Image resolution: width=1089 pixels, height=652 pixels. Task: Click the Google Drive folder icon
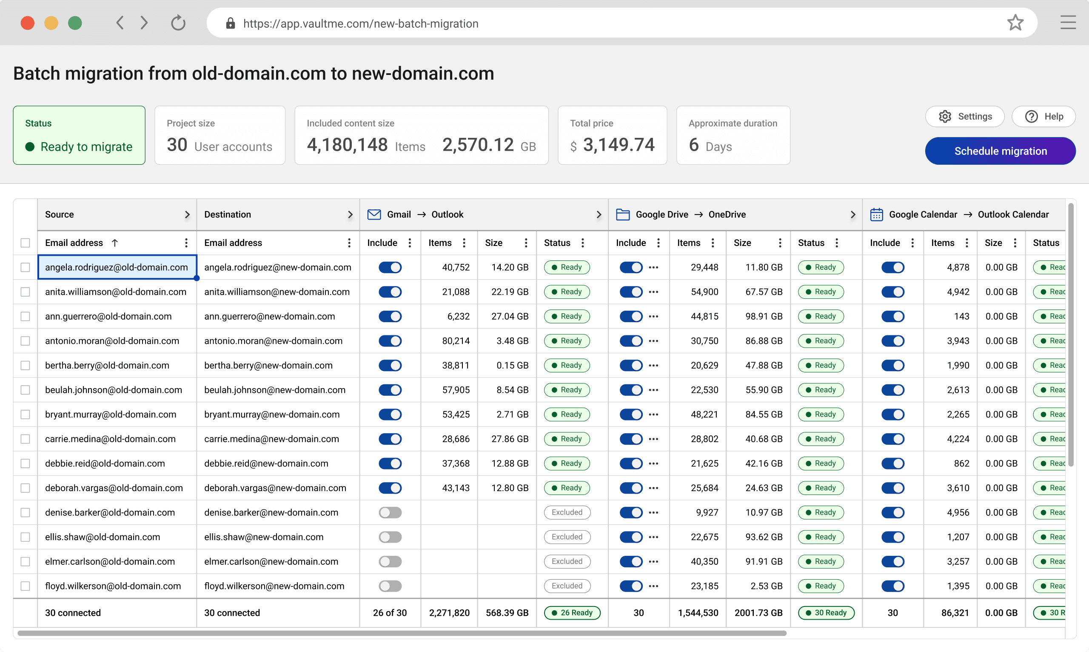point(623,214)
